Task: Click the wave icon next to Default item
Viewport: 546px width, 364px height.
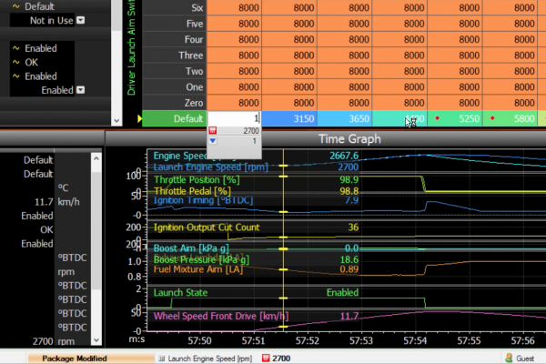Action: pyautogui.click(x=16, y=6)
